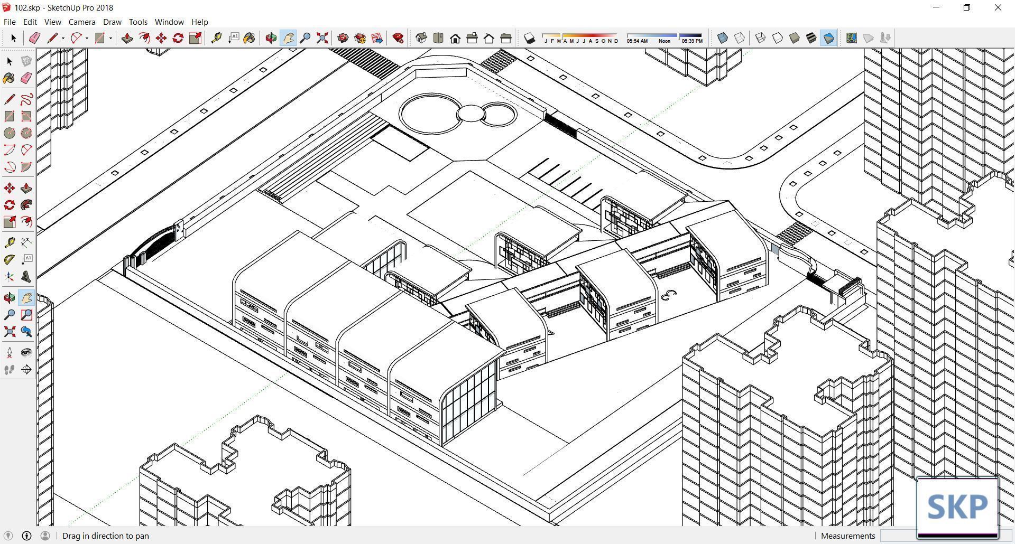The width and height of the screenshot is (1015, 544).
Task: Activate the 3D Text tool
Action: [x=26, y=276]
